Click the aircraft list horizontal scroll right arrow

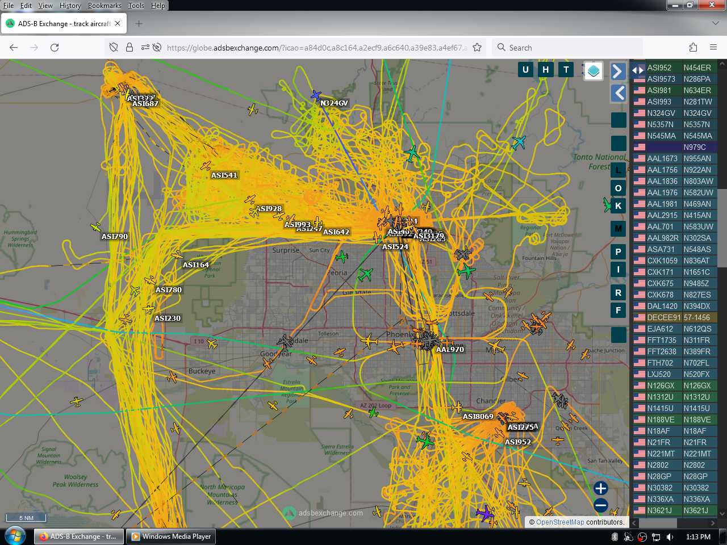point(713,523)
